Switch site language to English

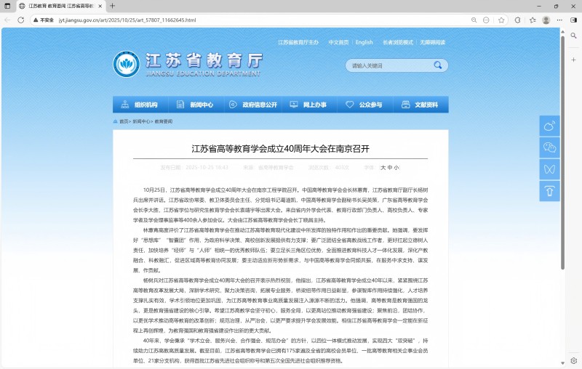[364, 42]
